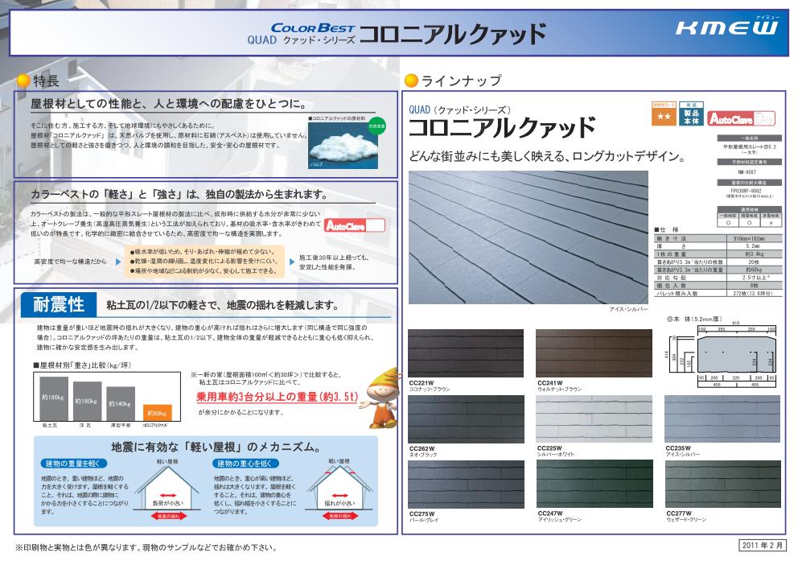Click the orange bullet next to ラインナップ
Image resolution: width=798 pixels, height=565 pixels.
click(410, 80)
